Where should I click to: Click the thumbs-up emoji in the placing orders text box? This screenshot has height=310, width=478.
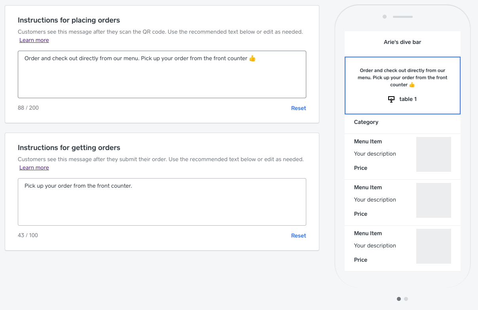pyautogui.click(x=252, y=59)
